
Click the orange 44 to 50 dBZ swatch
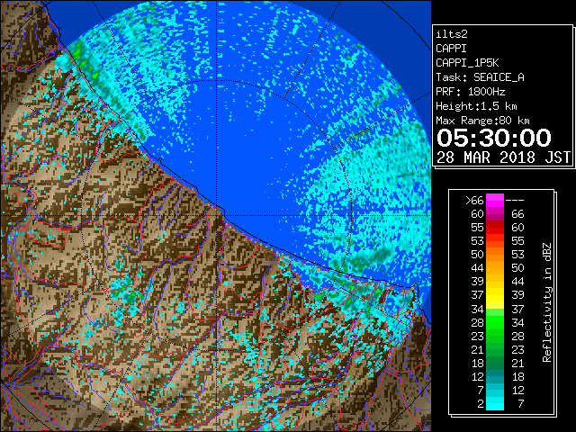(495, 268)
